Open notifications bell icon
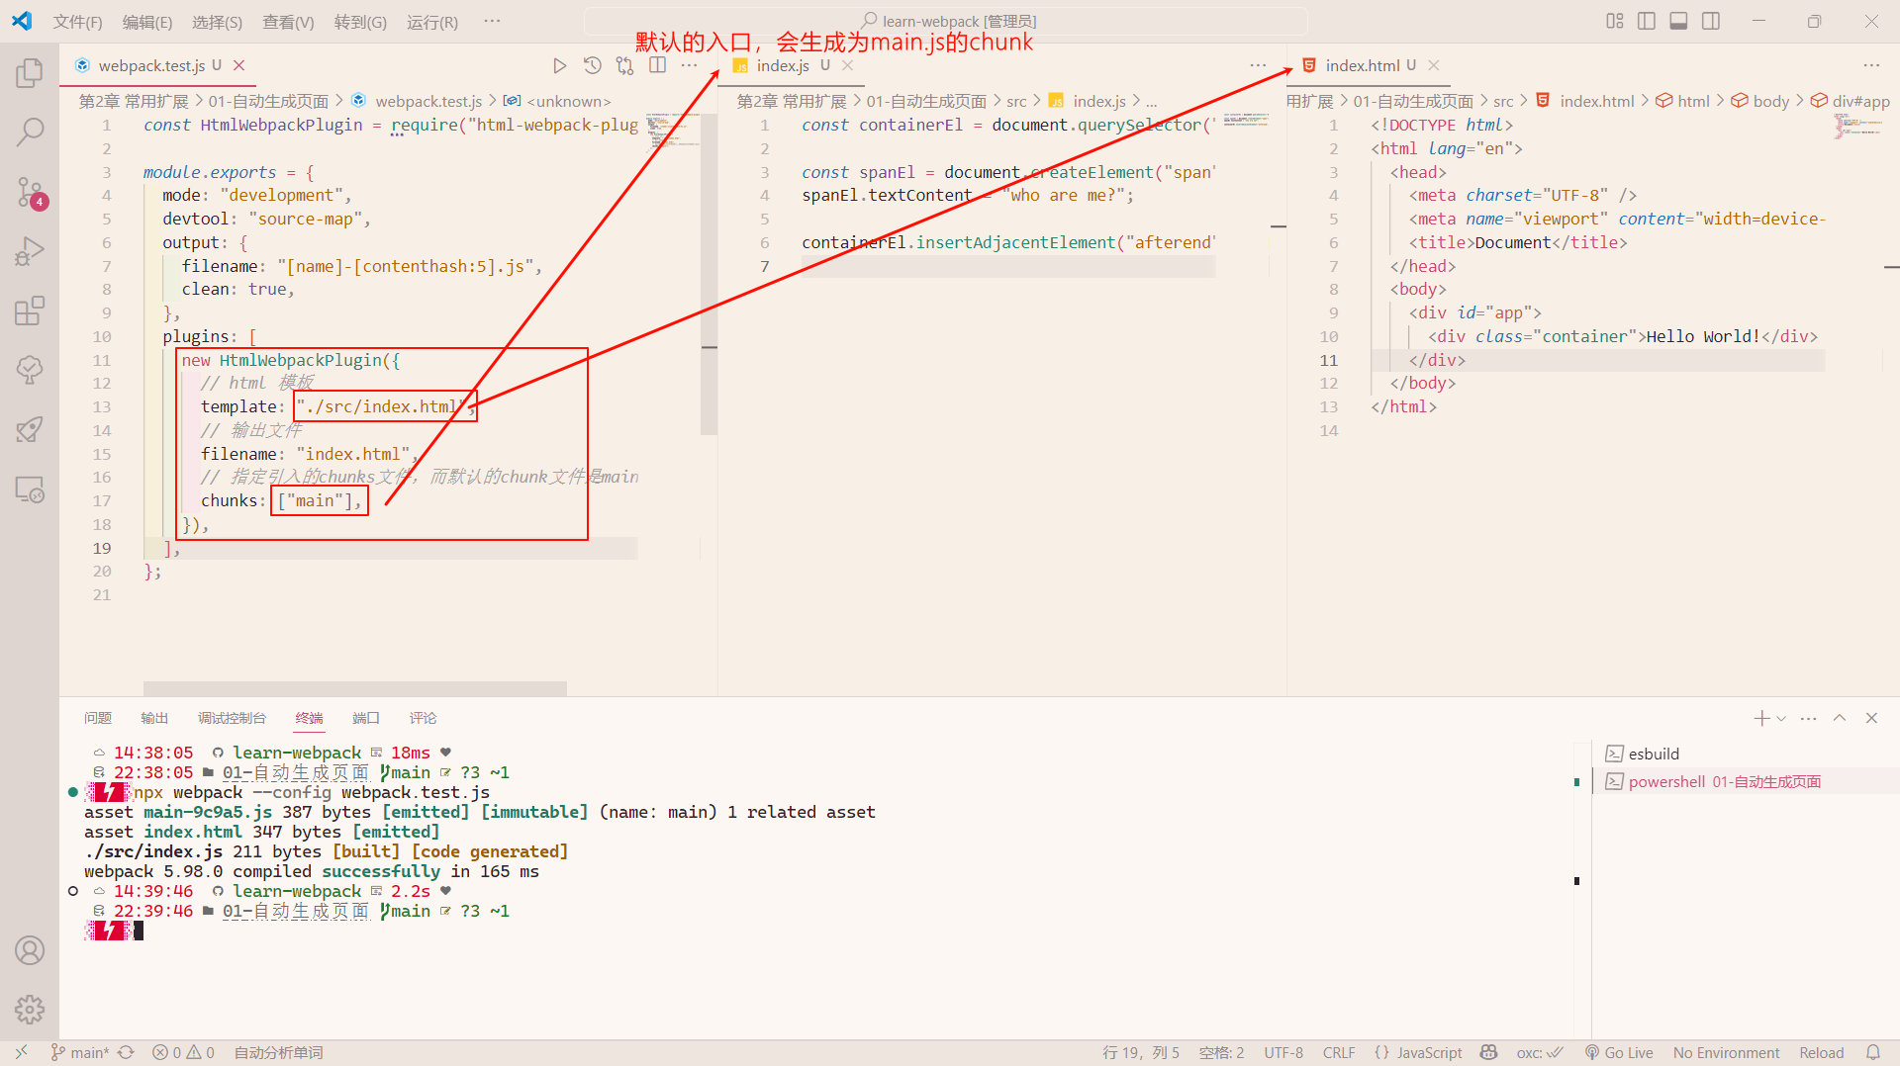 point(1872,1053)
